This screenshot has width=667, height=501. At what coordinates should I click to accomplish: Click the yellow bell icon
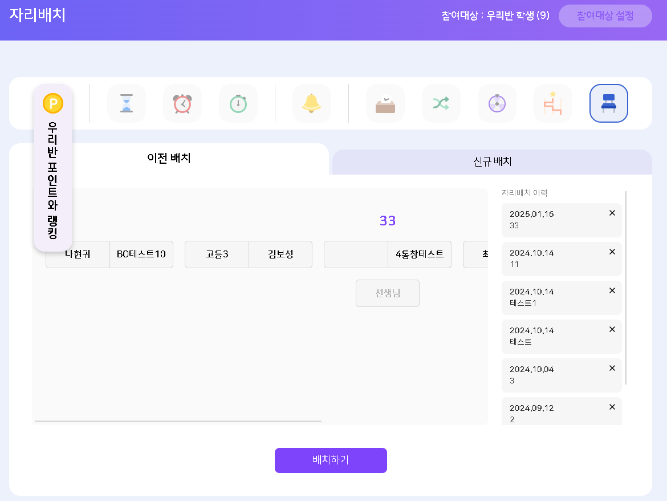pos(312,103)
